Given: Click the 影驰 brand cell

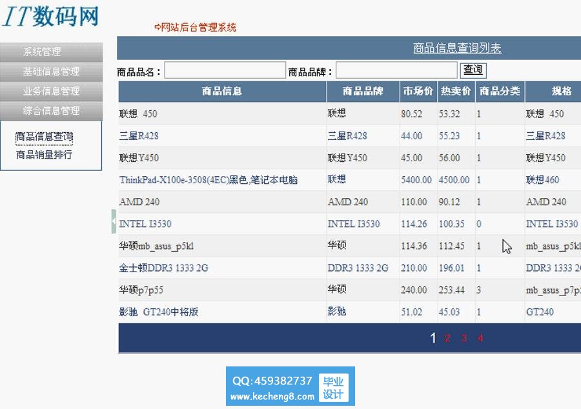Looking at the screenshot, I should 337,312.
